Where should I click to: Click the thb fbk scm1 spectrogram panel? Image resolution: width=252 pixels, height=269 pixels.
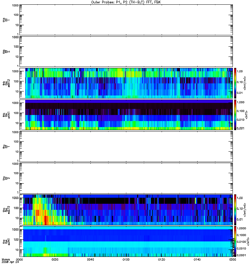pyautogui.click(x=126, y=115)
